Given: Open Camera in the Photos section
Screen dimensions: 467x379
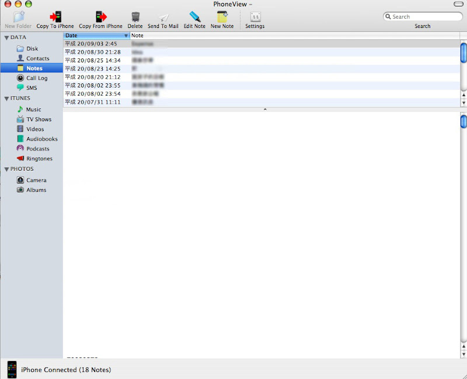Looking at the screenshot, I should point(32,180).
